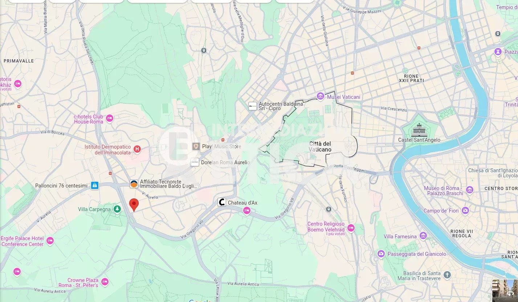The image size is (518, 302).
Task: Click the Playt Music Store icon
Action: [x=196, y=146]
